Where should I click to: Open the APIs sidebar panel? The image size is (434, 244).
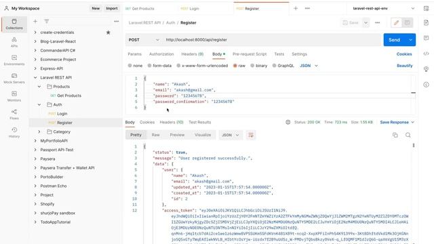click(x=14, y=42)
